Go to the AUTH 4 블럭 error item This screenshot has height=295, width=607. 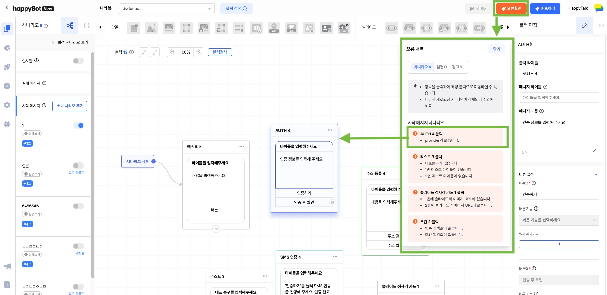pyautogui.click(x=456, y=137)
